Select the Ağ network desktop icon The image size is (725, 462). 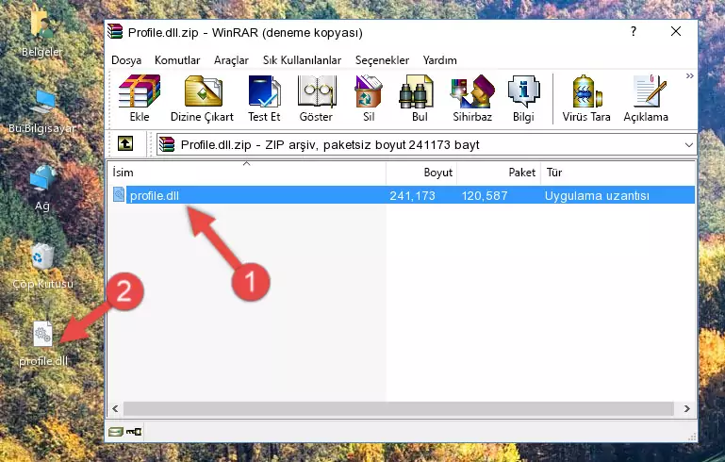(x=42, y=188)
